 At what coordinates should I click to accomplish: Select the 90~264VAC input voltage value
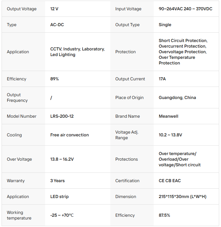point(185,9)
